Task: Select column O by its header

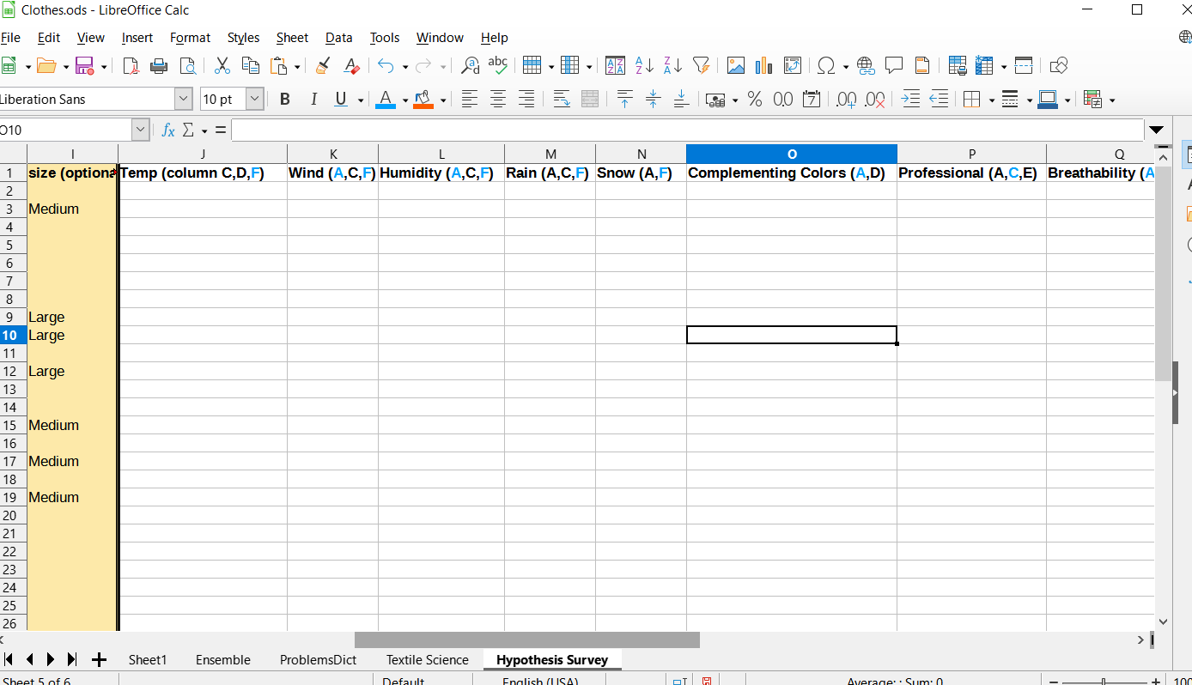Action: point(792,155)
